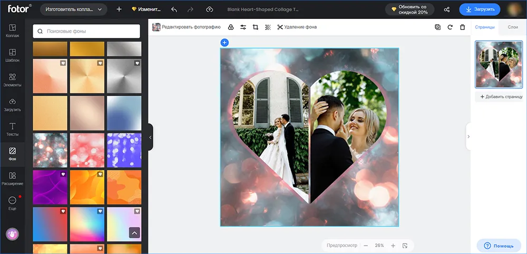Collapse the right pages panel arrow
527x254 pixels.
click(x=468, y=137)
